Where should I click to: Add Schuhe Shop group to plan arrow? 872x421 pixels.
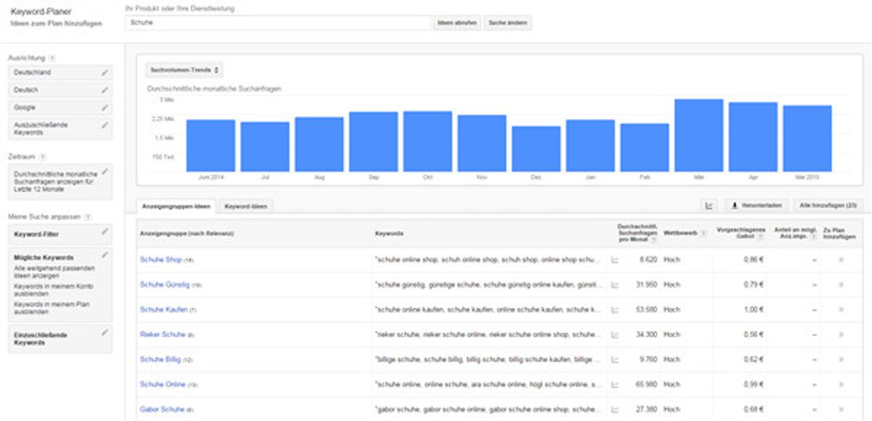841,260
